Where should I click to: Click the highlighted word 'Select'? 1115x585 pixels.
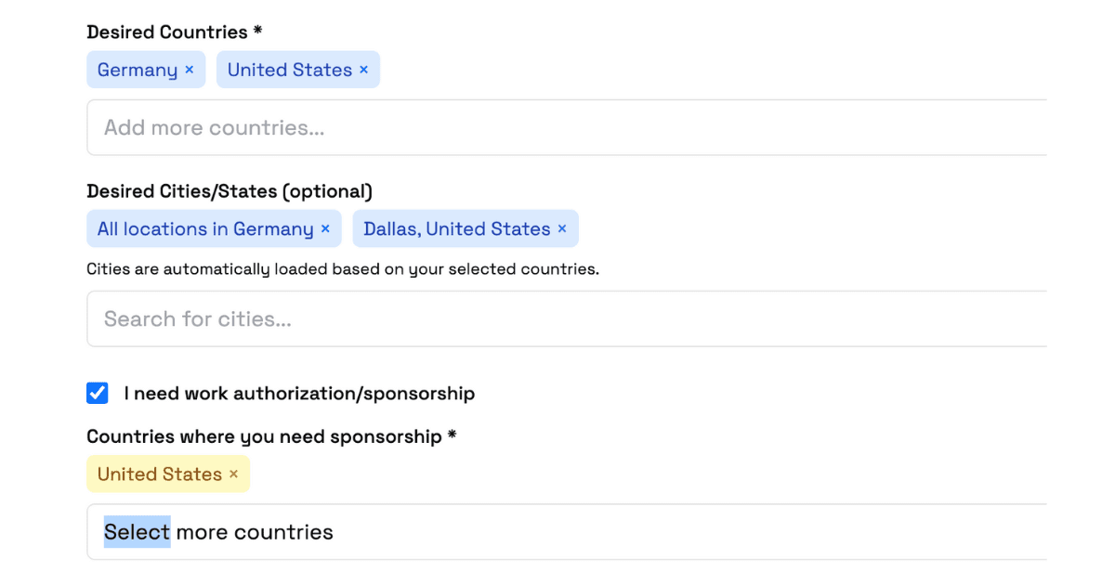tap(138, 532)
